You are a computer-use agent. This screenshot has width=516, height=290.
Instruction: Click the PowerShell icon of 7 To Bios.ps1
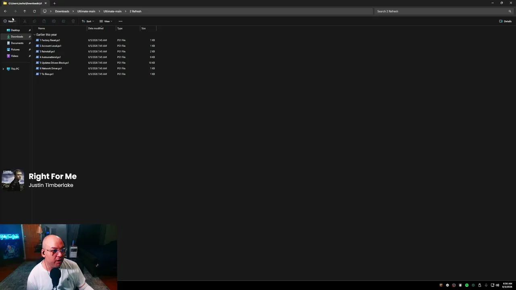click(37, 74)
